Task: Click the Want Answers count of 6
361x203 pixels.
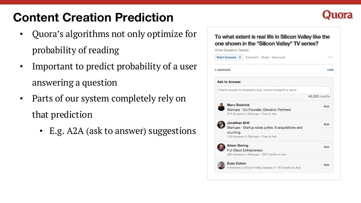Action: (x=240, y=57)
